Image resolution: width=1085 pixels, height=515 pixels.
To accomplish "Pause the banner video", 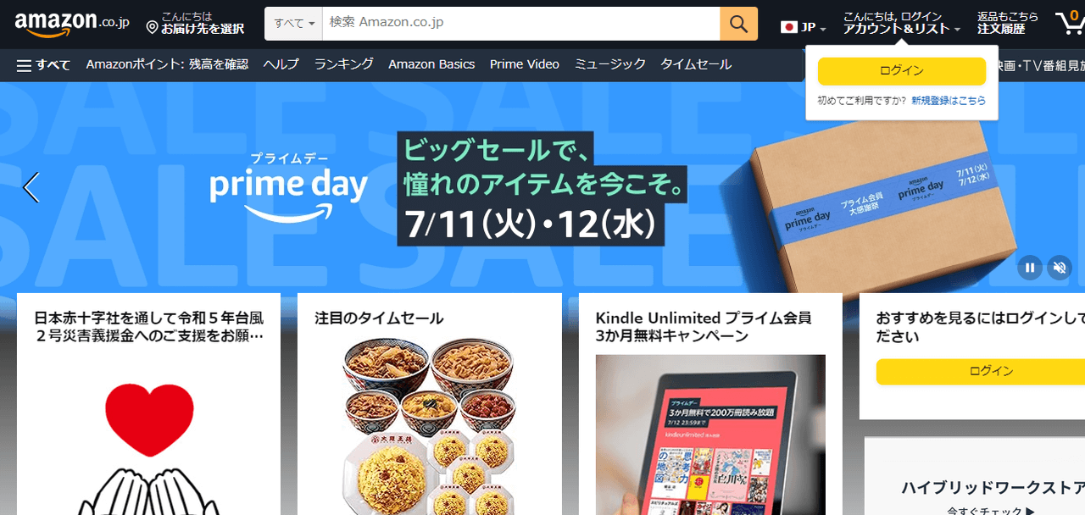I will (x=1030, y=268).
